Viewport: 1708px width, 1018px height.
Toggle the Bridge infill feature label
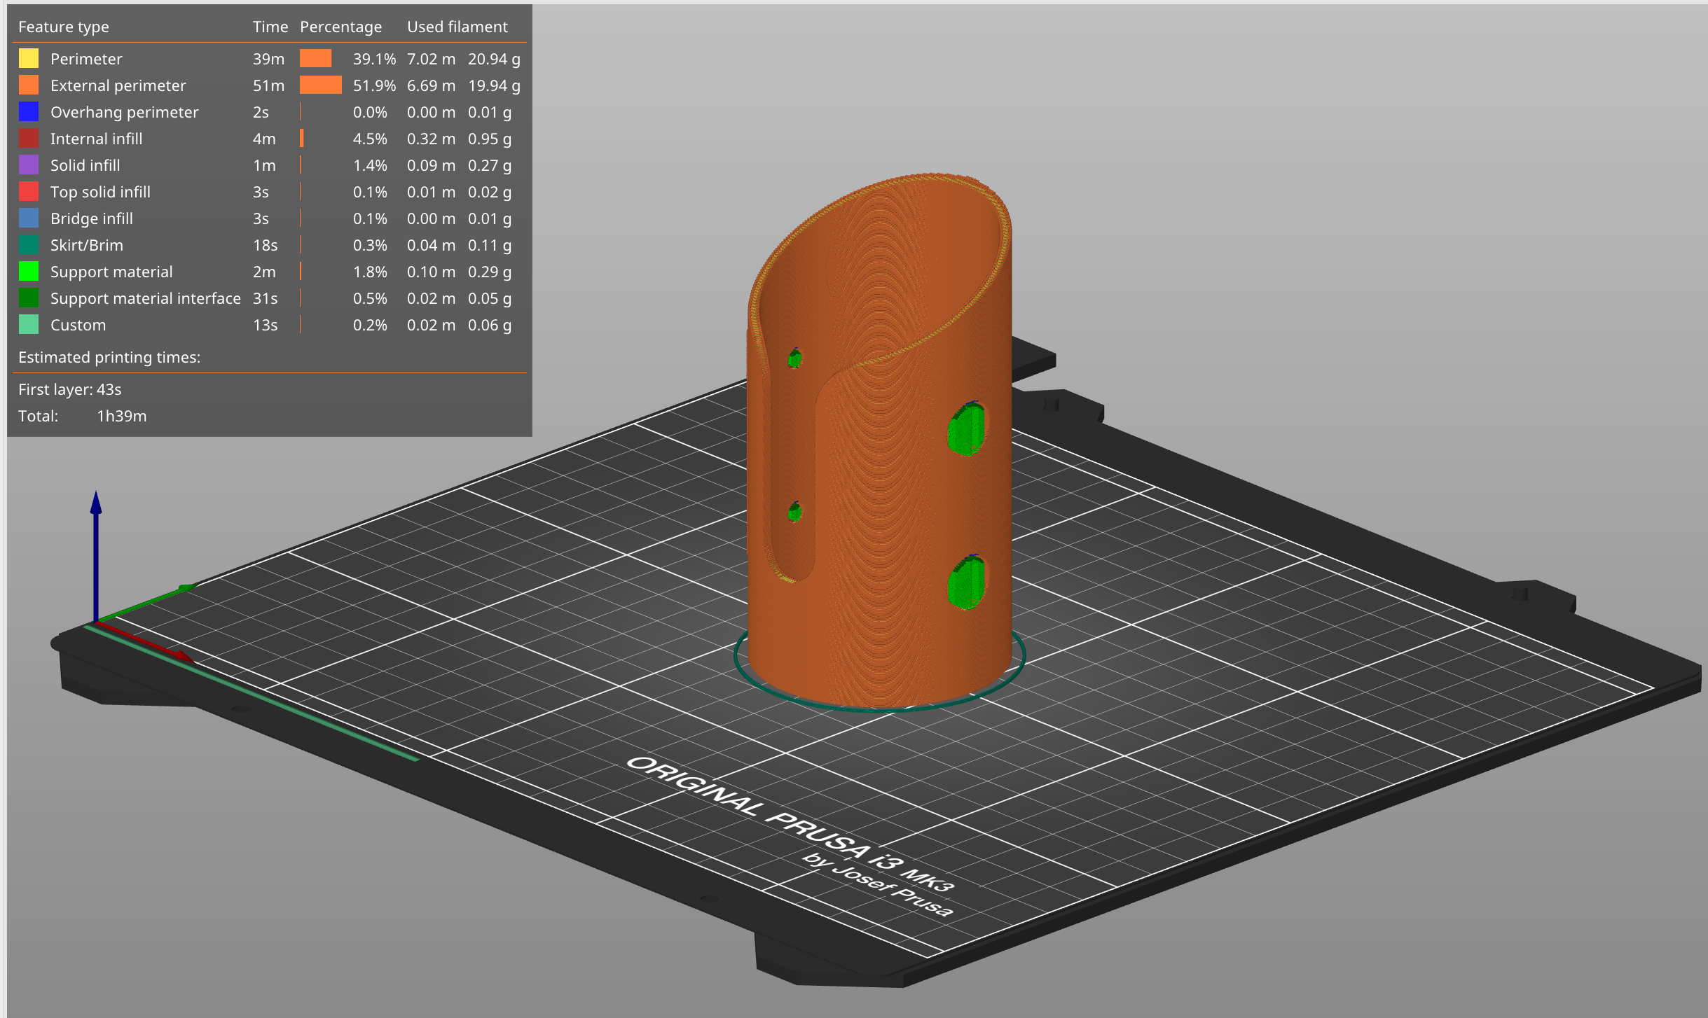coord(92,218)
